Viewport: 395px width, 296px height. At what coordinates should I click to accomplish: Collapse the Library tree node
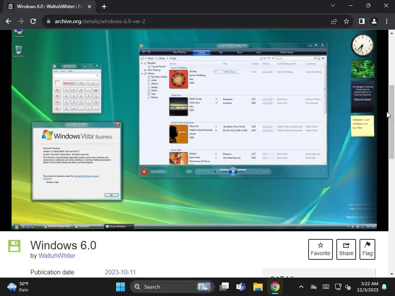pos(142,74)
